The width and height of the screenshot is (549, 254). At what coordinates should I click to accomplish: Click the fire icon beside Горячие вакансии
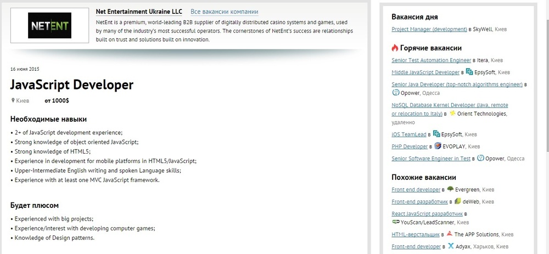click(395, 48)
